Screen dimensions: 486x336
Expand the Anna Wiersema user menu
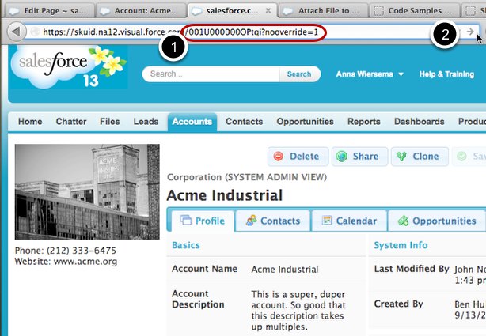coord(370,74)
